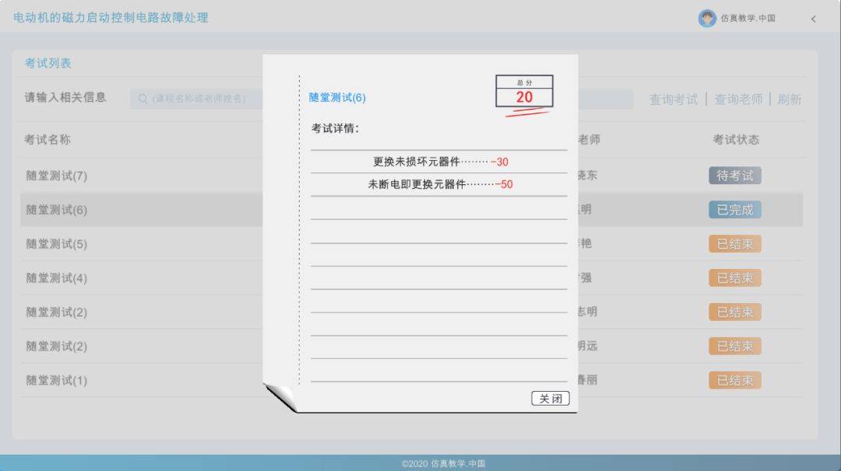The height and width of the screenshot is (471, 841).
Task: Click the curled page corner of the sheet
Action: click(280, 397)
